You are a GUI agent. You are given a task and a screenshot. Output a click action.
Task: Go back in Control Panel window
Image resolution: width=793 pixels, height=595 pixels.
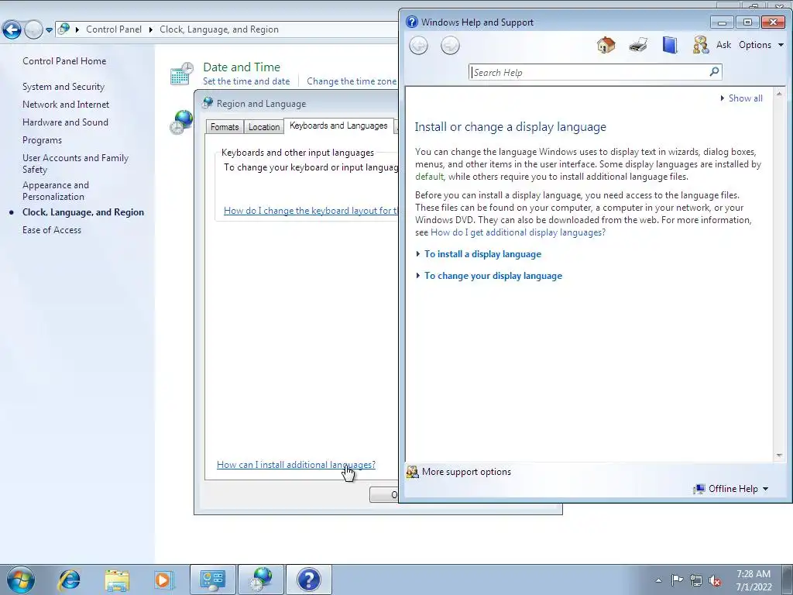12,30
